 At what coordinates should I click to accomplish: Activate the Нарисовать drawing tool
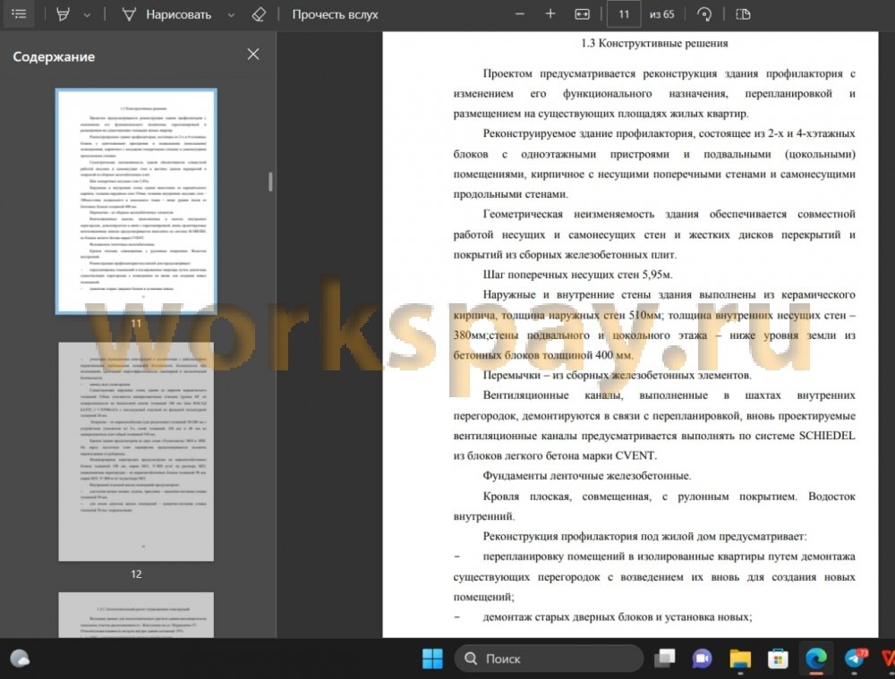pos(166,14)
